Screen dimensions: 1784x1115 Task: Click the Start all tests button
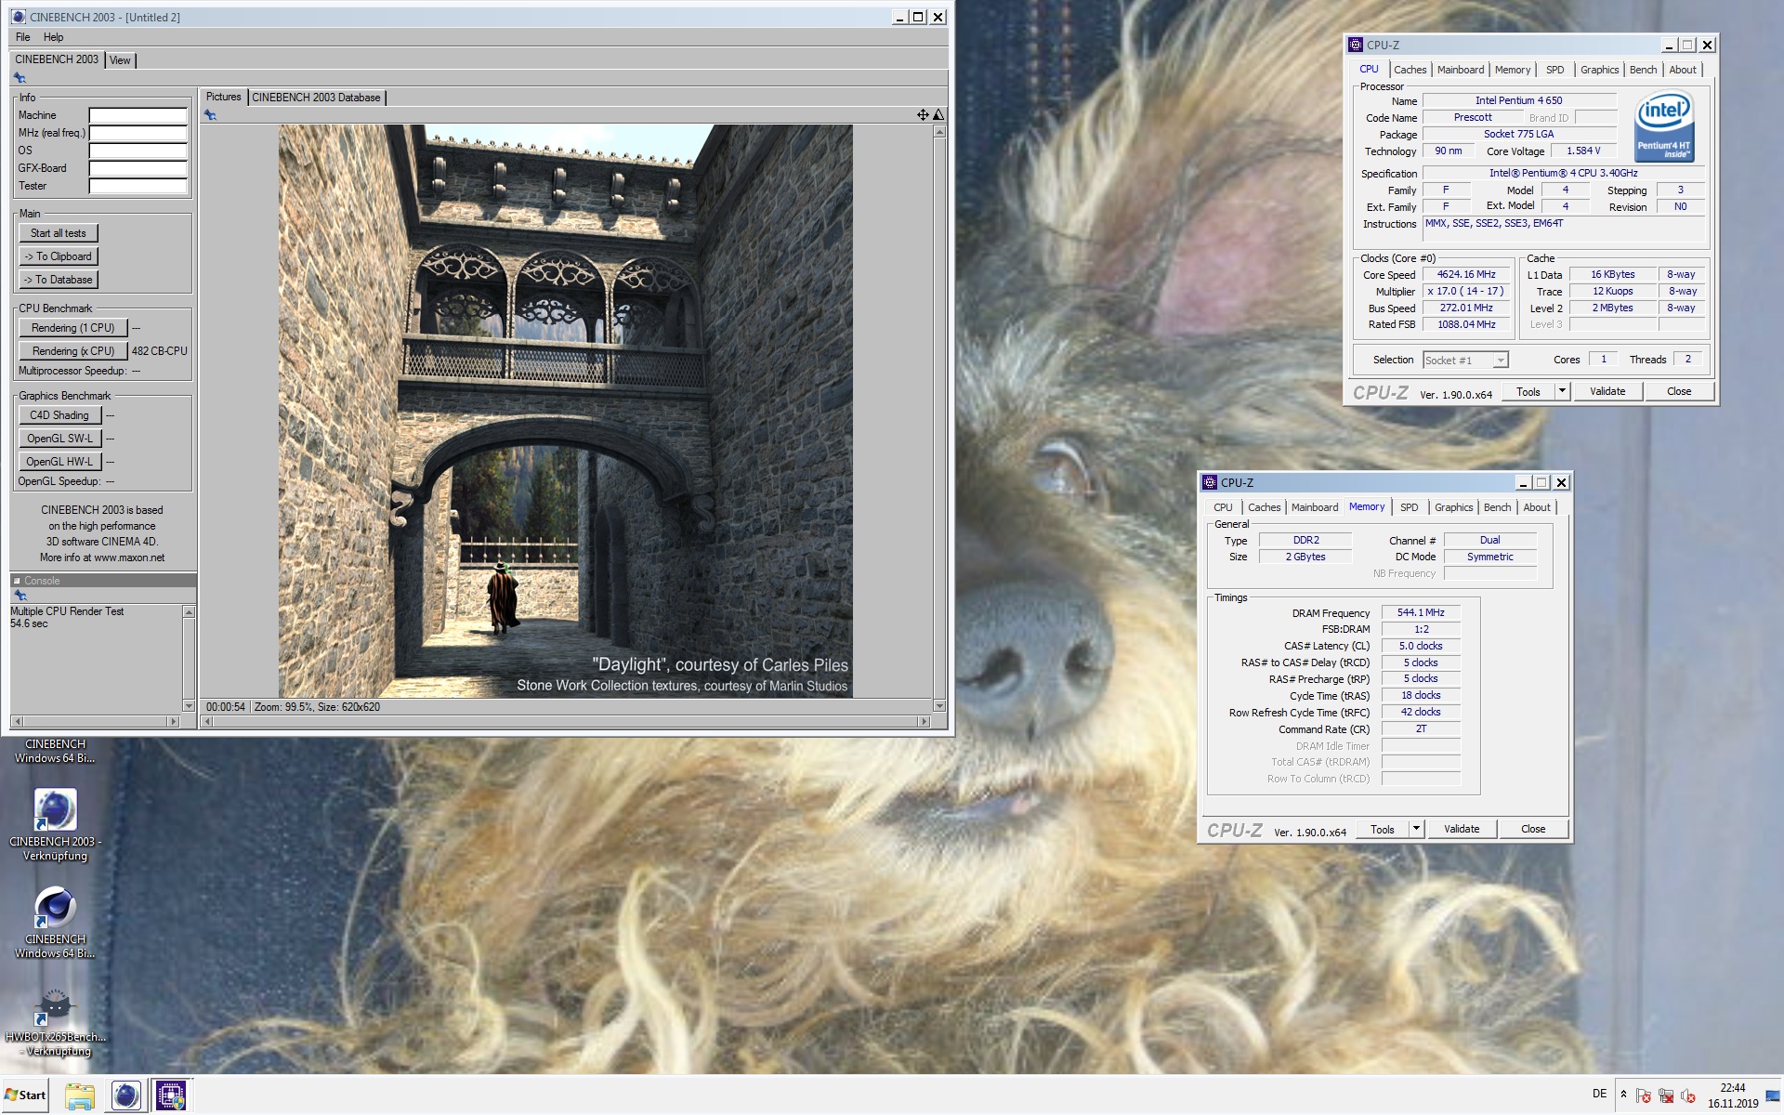point(58,233)
